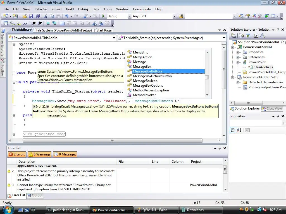Click the Save All icon
This screenshot has height=214, width=286.
tap(38, 16)
